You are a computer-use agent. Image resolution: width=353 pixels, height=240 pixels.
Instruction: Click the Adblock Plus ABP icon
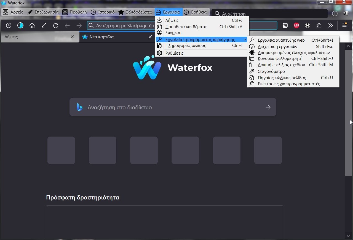click(296, 26)
